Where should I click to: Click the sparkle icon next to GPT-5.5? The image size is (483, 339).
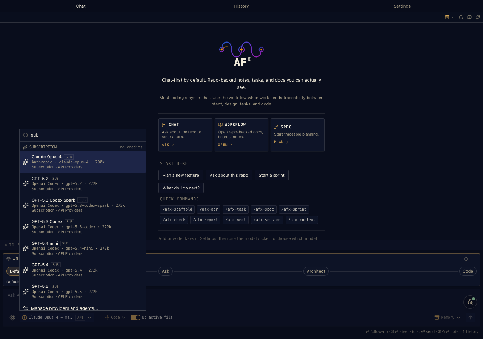26,292
